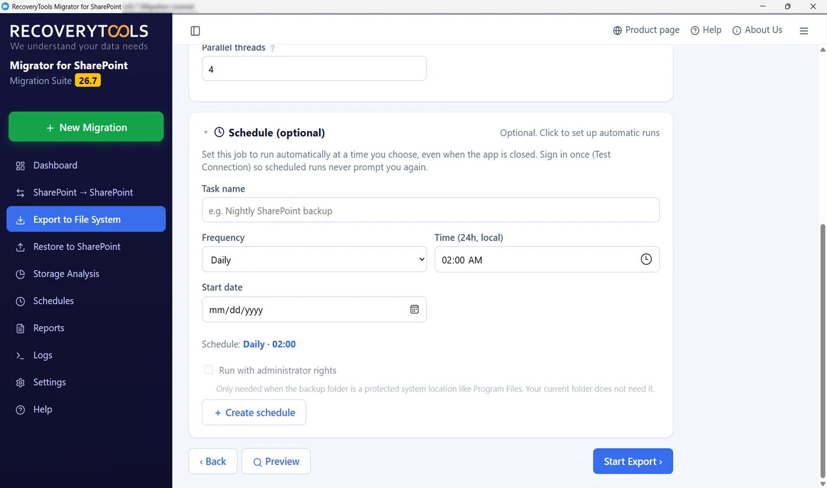The image size is (827, 488).
Task: Toggle the sidebar panel icon
Action: (196, 31)
